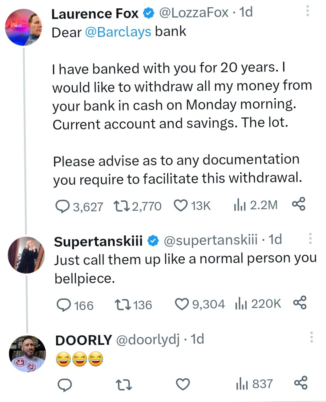Click the verified badge next to Supertanskiii
Image resolution: width=326 pixels, height=402 pixels.
[x=153, y=240]
